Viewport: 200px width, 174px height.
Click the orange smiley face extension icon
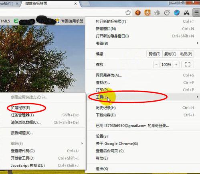(x=147, y=13)
